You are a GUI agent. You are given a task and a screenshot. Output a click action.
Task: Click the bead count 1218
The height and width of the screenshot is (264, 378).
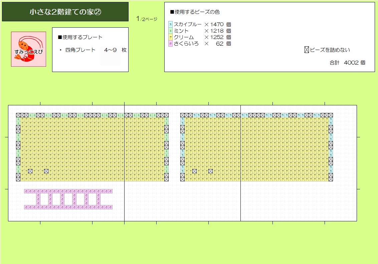217,31
